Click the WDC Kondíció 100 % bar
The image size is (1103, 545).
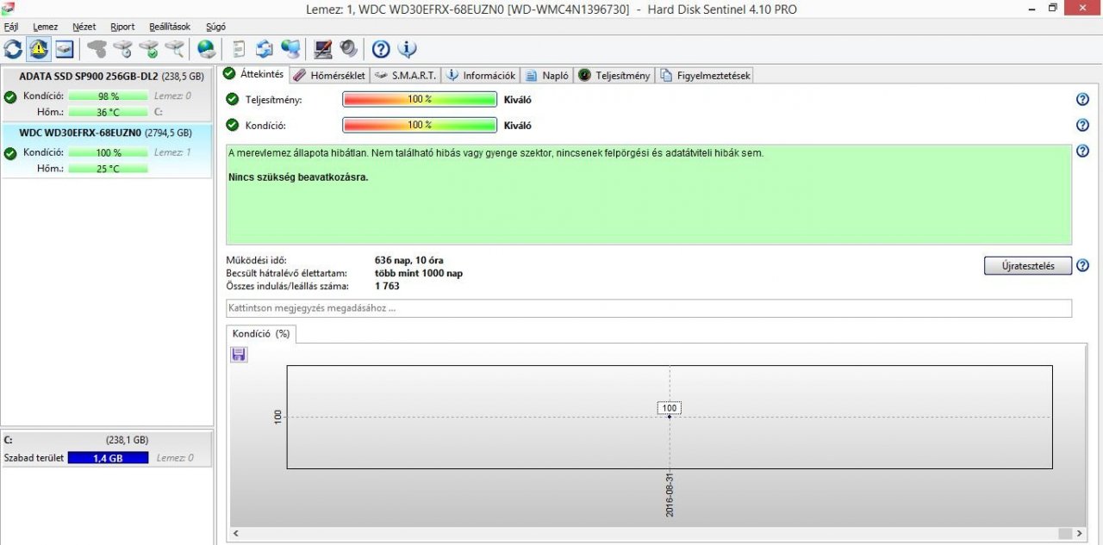point(108,152)
